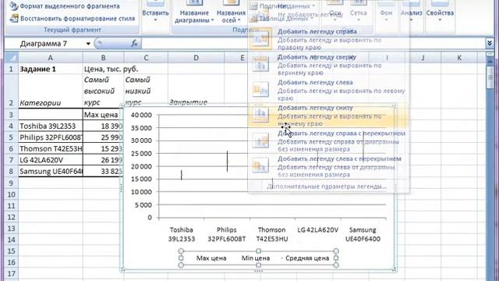Click the Toshiba 39L2353 axis label in chart
Image resolution: width=499 pixels, height=281 pixels.
(182, 234)
